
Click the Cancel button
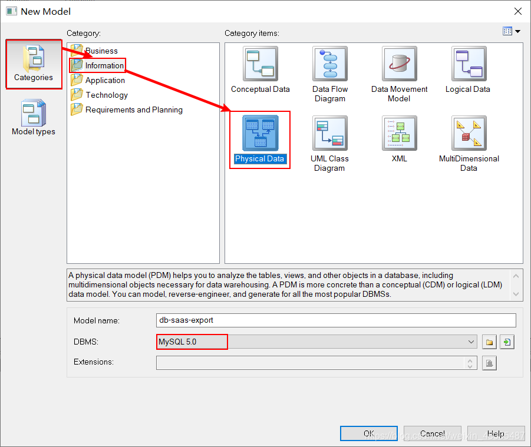[433, 433]
